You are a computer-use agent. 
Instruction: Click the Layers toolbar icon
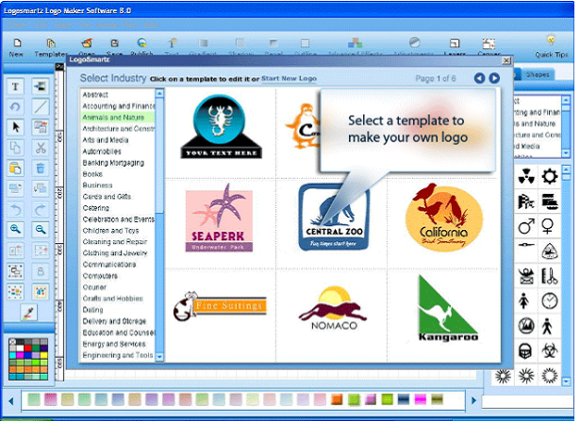(455, 43)
